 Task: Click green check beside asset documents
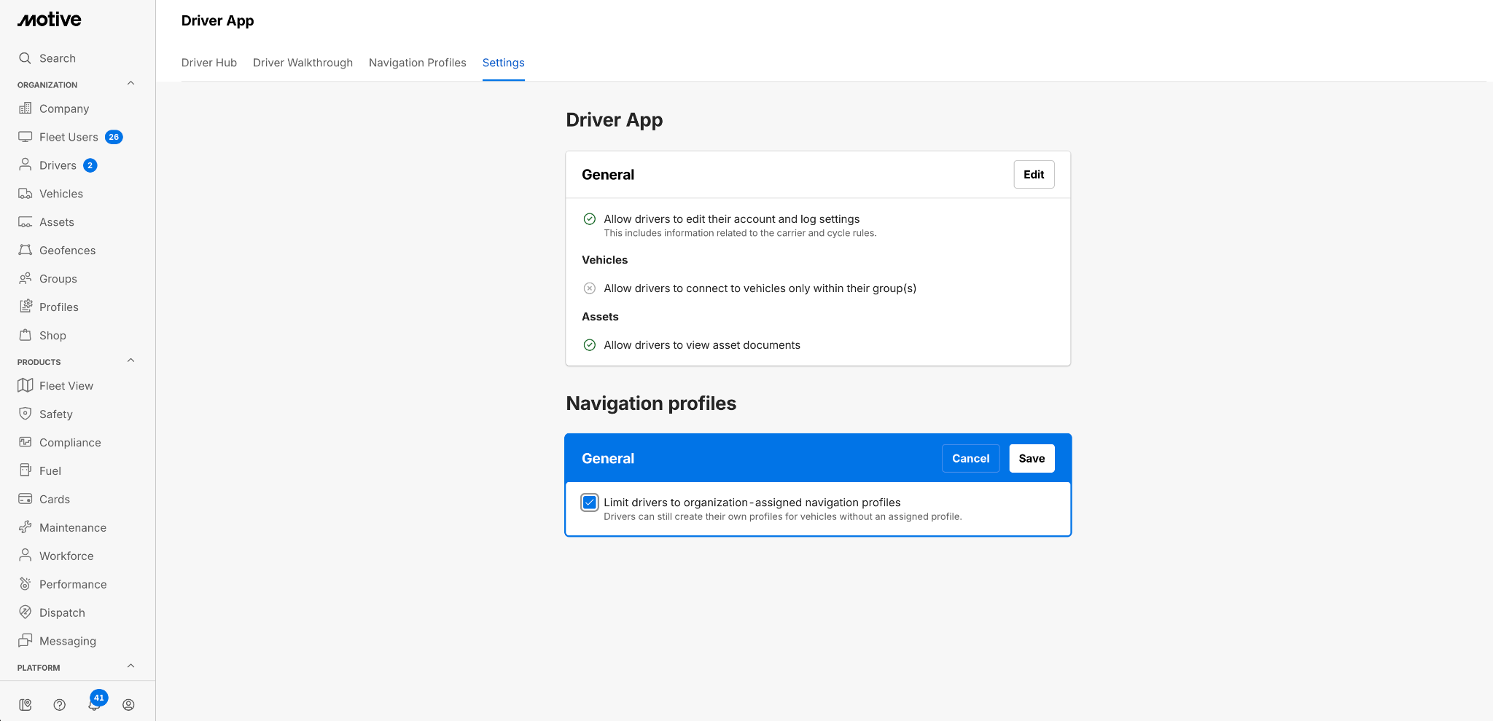pyautogui.click(x=590, y=345)
